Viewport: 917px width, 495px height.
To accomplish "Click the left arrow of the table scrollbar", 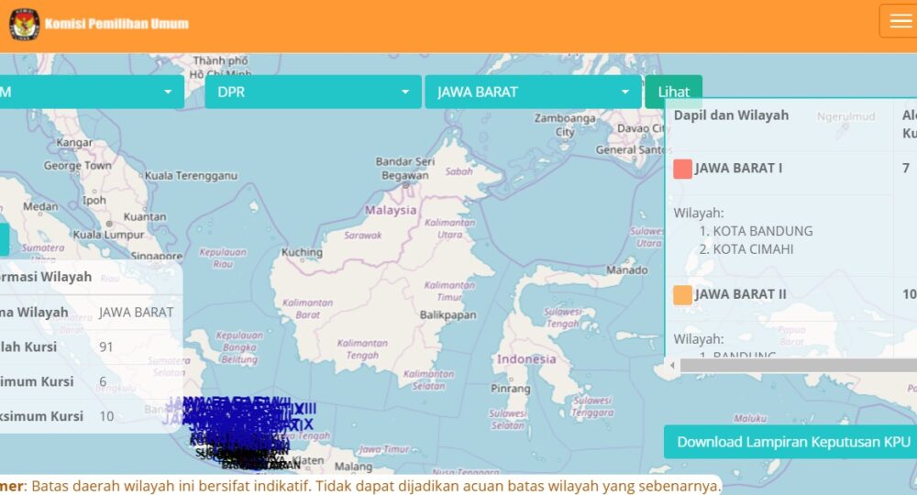I will click(x=672, y=365).
